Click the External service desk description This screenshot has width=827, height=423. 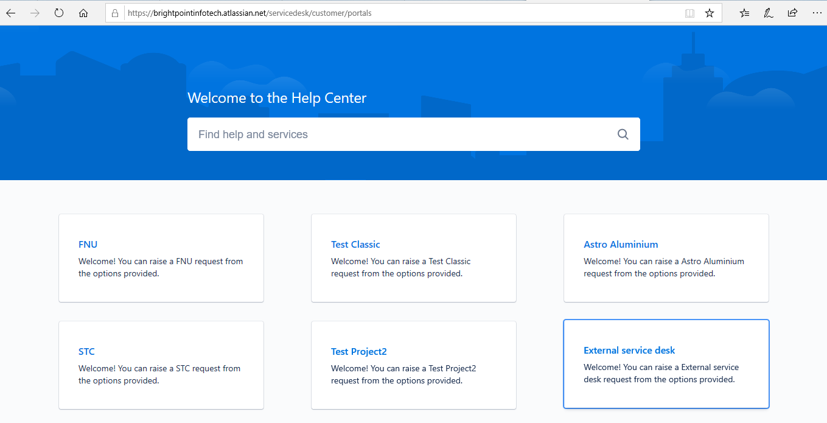[661, 374]
